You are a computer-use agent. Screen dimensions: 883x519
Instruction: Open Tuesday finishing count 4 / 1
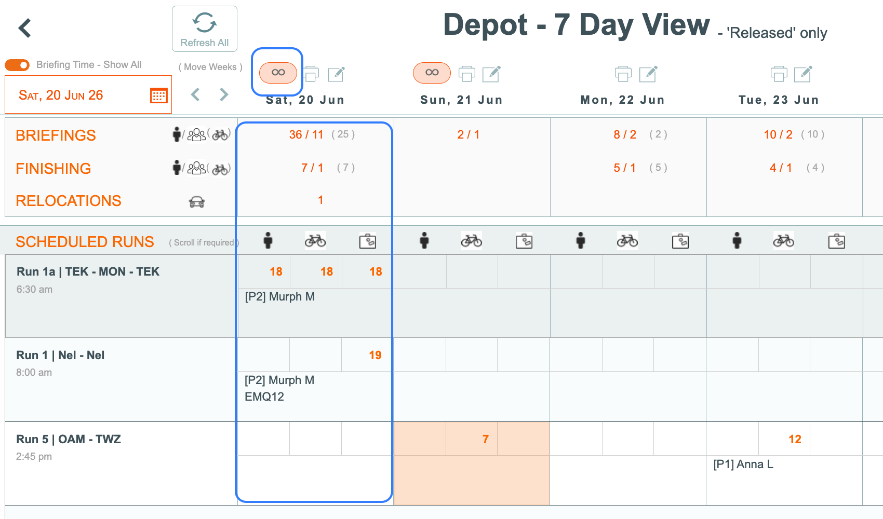click(x=781, y=168)
